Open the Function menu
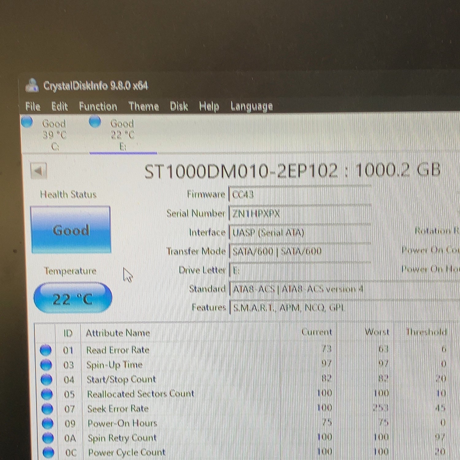This screenshot has height=460, width=460. [98, 106]
